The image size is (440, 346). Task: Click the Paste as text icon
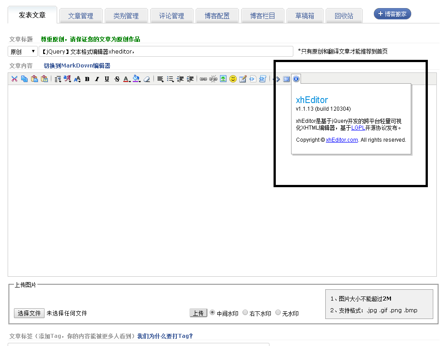(x=45, y=79)
